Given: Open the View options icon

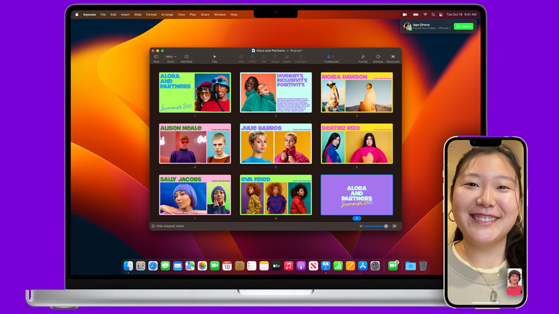Looking at the screenshot, I should point(156,56).
